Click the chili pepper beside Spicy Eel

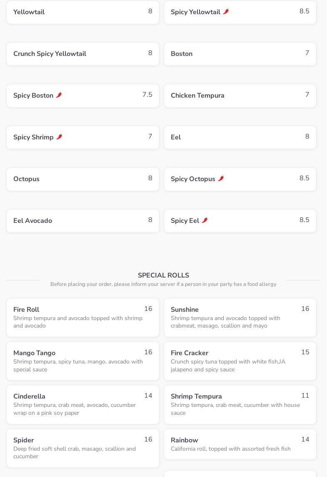pyautogui.click(x=205, y=220)
